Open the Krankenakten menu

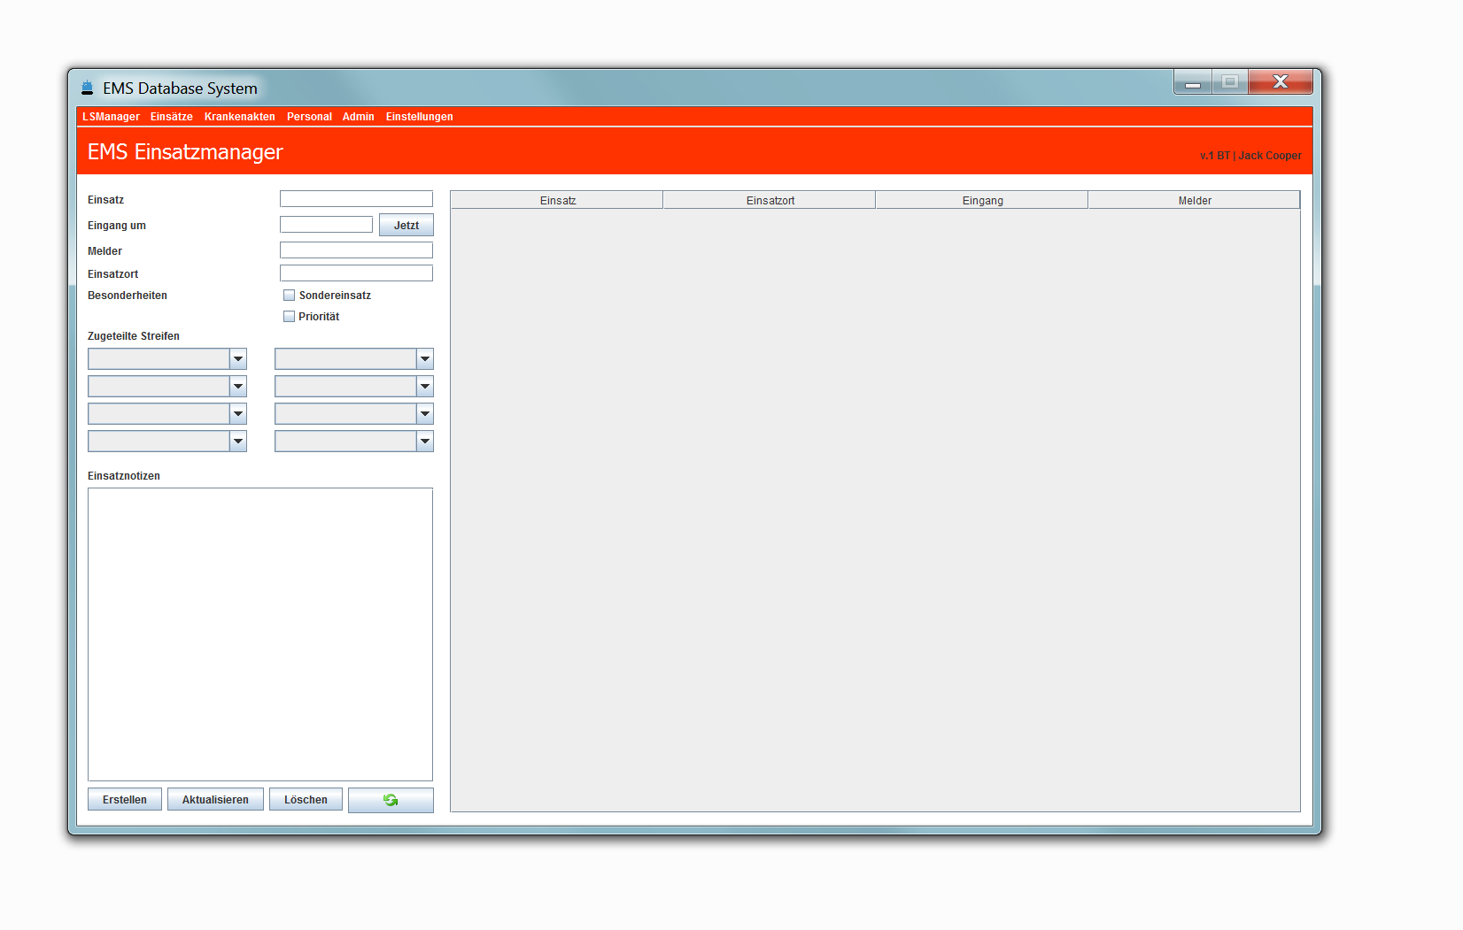click(239, 117)
